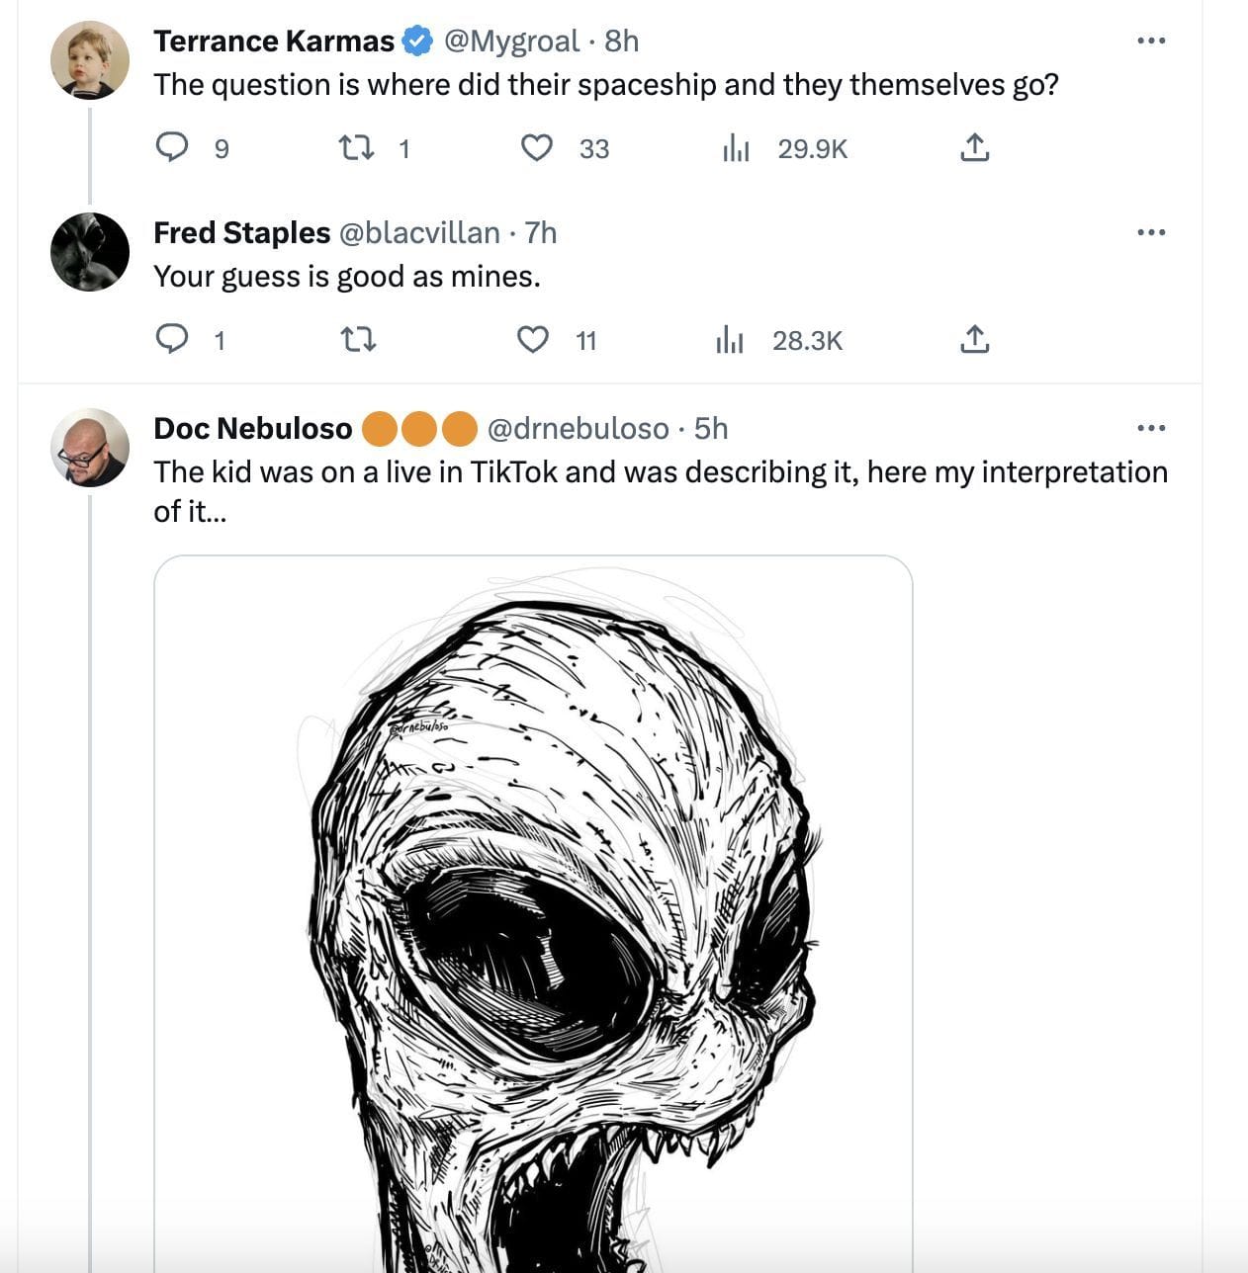Share Terrance Karmas's tweet
The height and width of the screenshot is (1273, 1248).
tap(974, 148)
